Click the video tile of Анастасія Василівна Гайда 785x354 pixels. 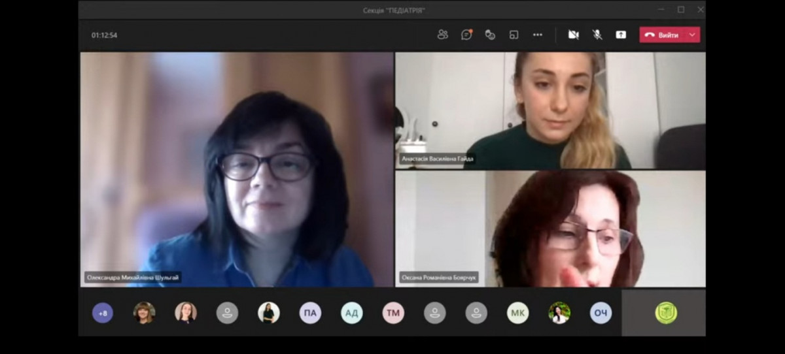pos(550,110)
